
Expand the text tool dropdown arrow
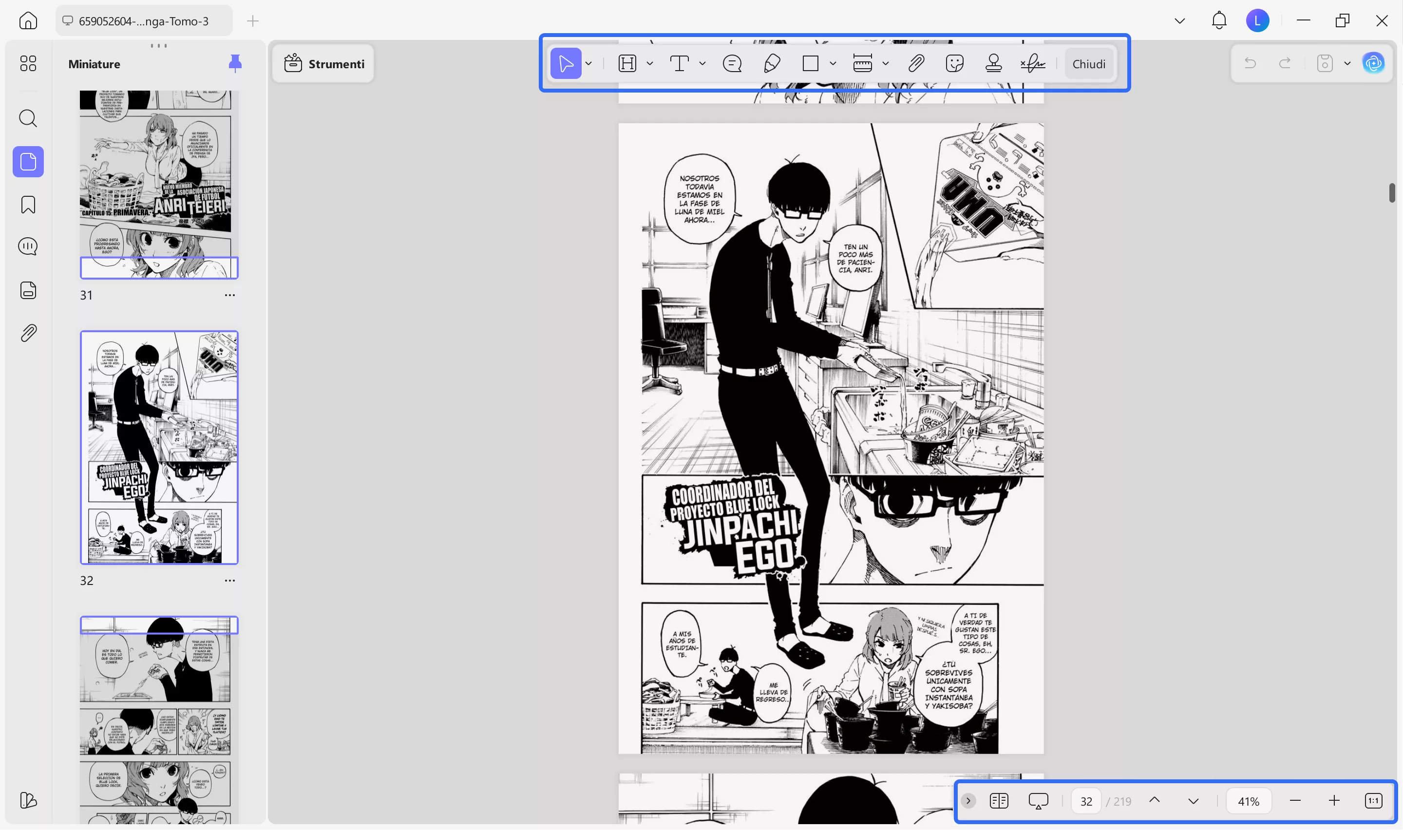pos(702,64)
